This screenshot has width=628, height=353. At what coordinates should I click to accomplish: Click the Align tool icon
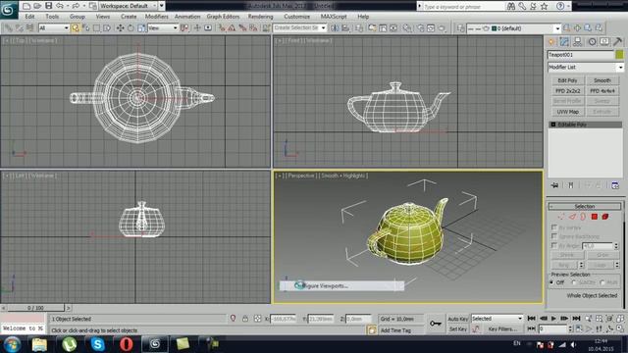click(x=345, y=28)
